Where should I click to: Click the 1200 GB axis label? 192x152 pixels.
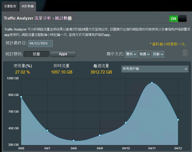13,78
